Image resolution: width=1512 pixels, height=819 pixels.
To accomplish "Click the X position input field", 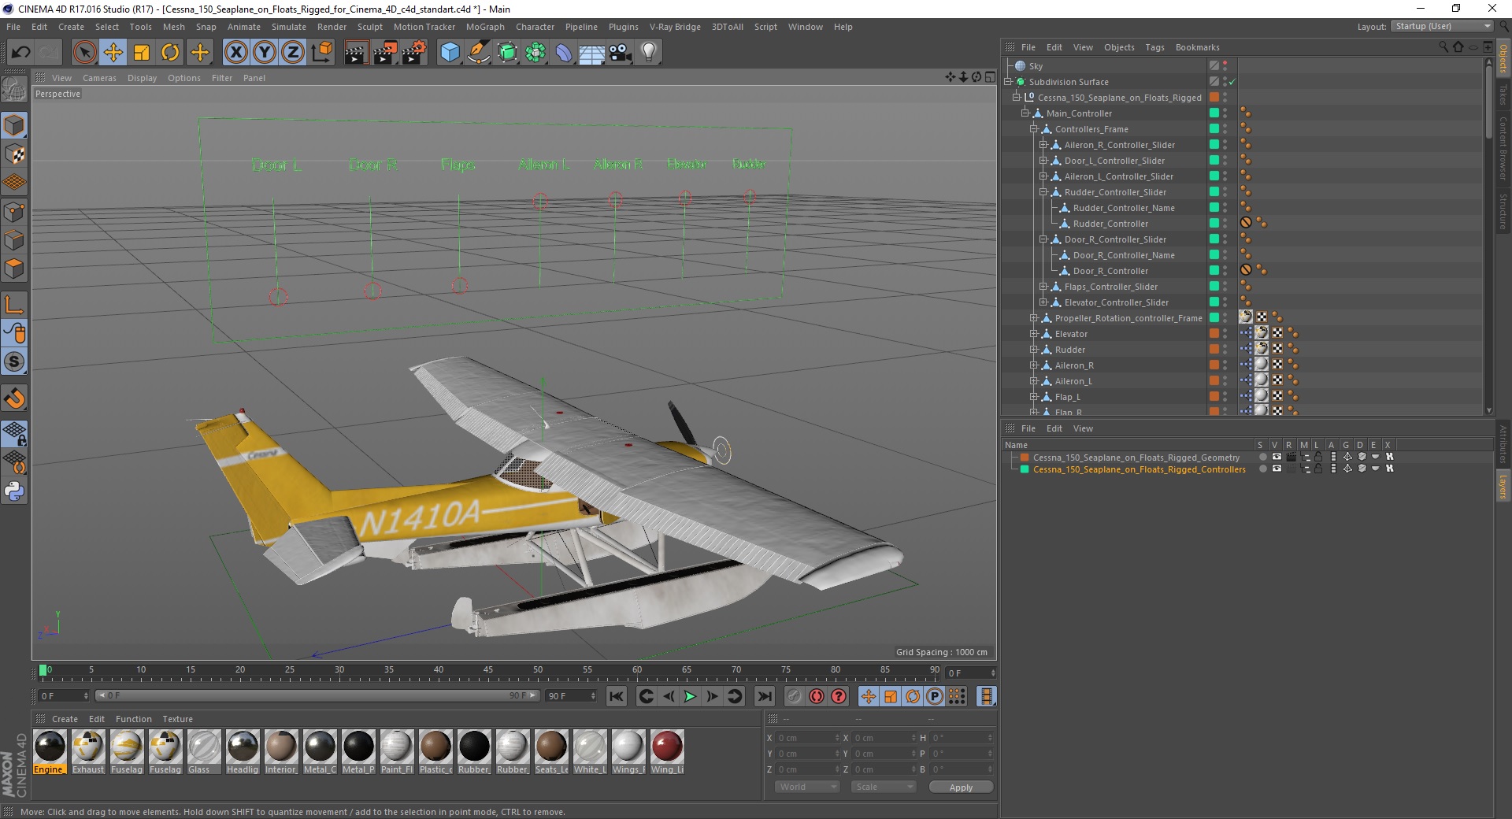I will tap(808, 738).
